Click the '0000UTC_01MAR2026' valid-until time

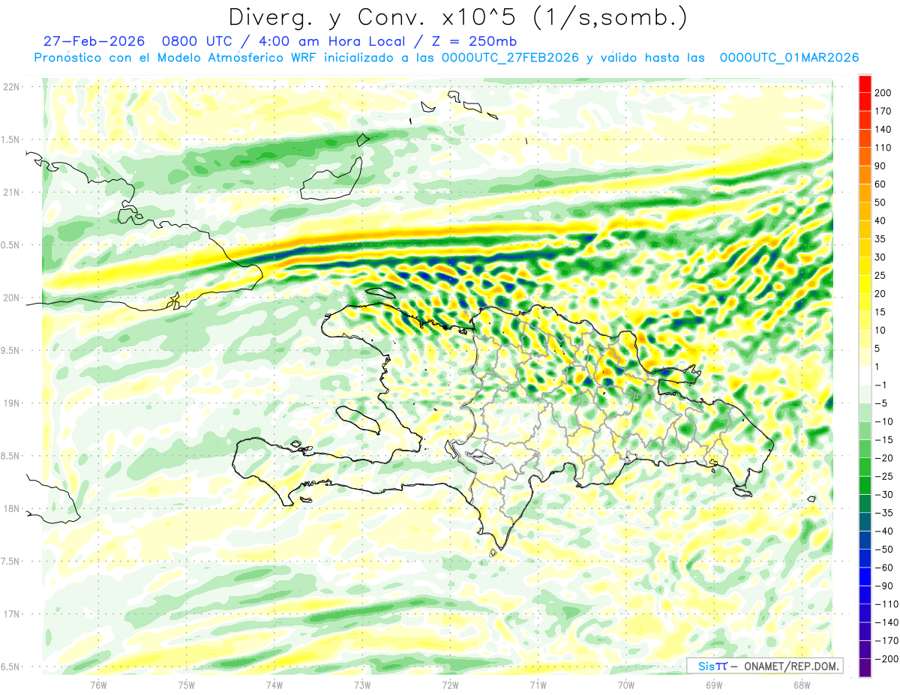789,58
